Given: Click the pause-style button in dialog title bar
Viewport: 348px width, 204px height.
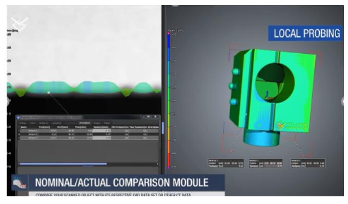Looking at the screenshot, I should (x=149, y=117).
